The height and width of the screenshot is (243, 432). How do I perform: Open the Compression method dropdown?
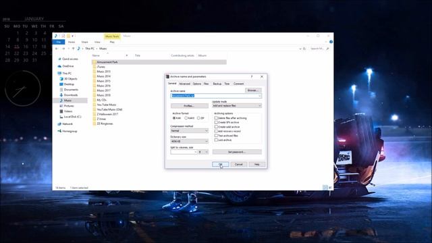tap(189, 131)
